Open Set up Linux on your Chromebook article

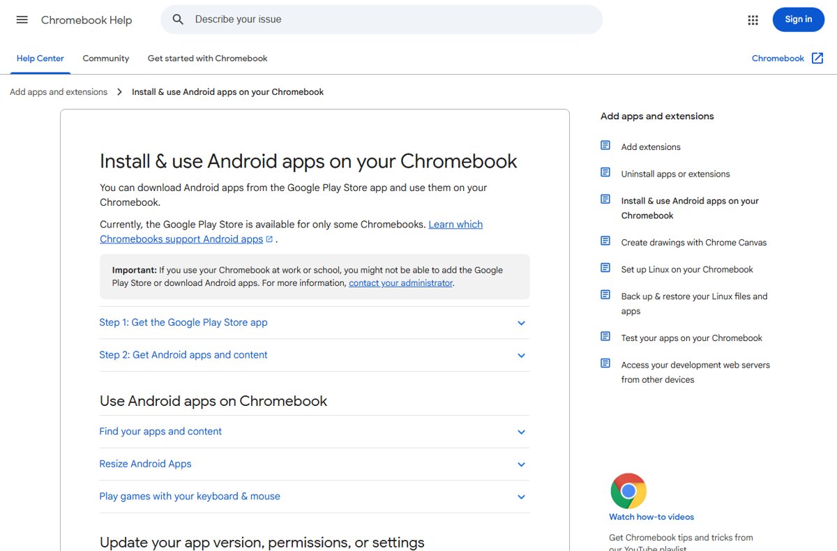tap(687, 269)
